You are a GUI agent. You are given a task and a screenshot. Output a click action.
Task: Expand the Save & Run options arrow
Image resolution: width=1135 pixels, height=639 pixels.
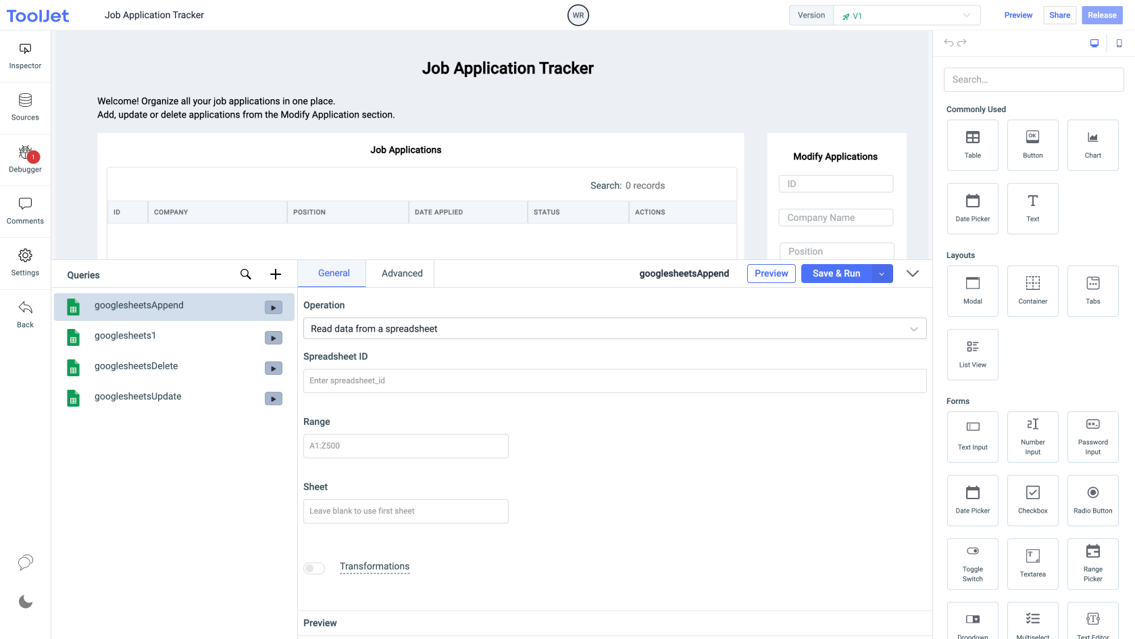882,274
